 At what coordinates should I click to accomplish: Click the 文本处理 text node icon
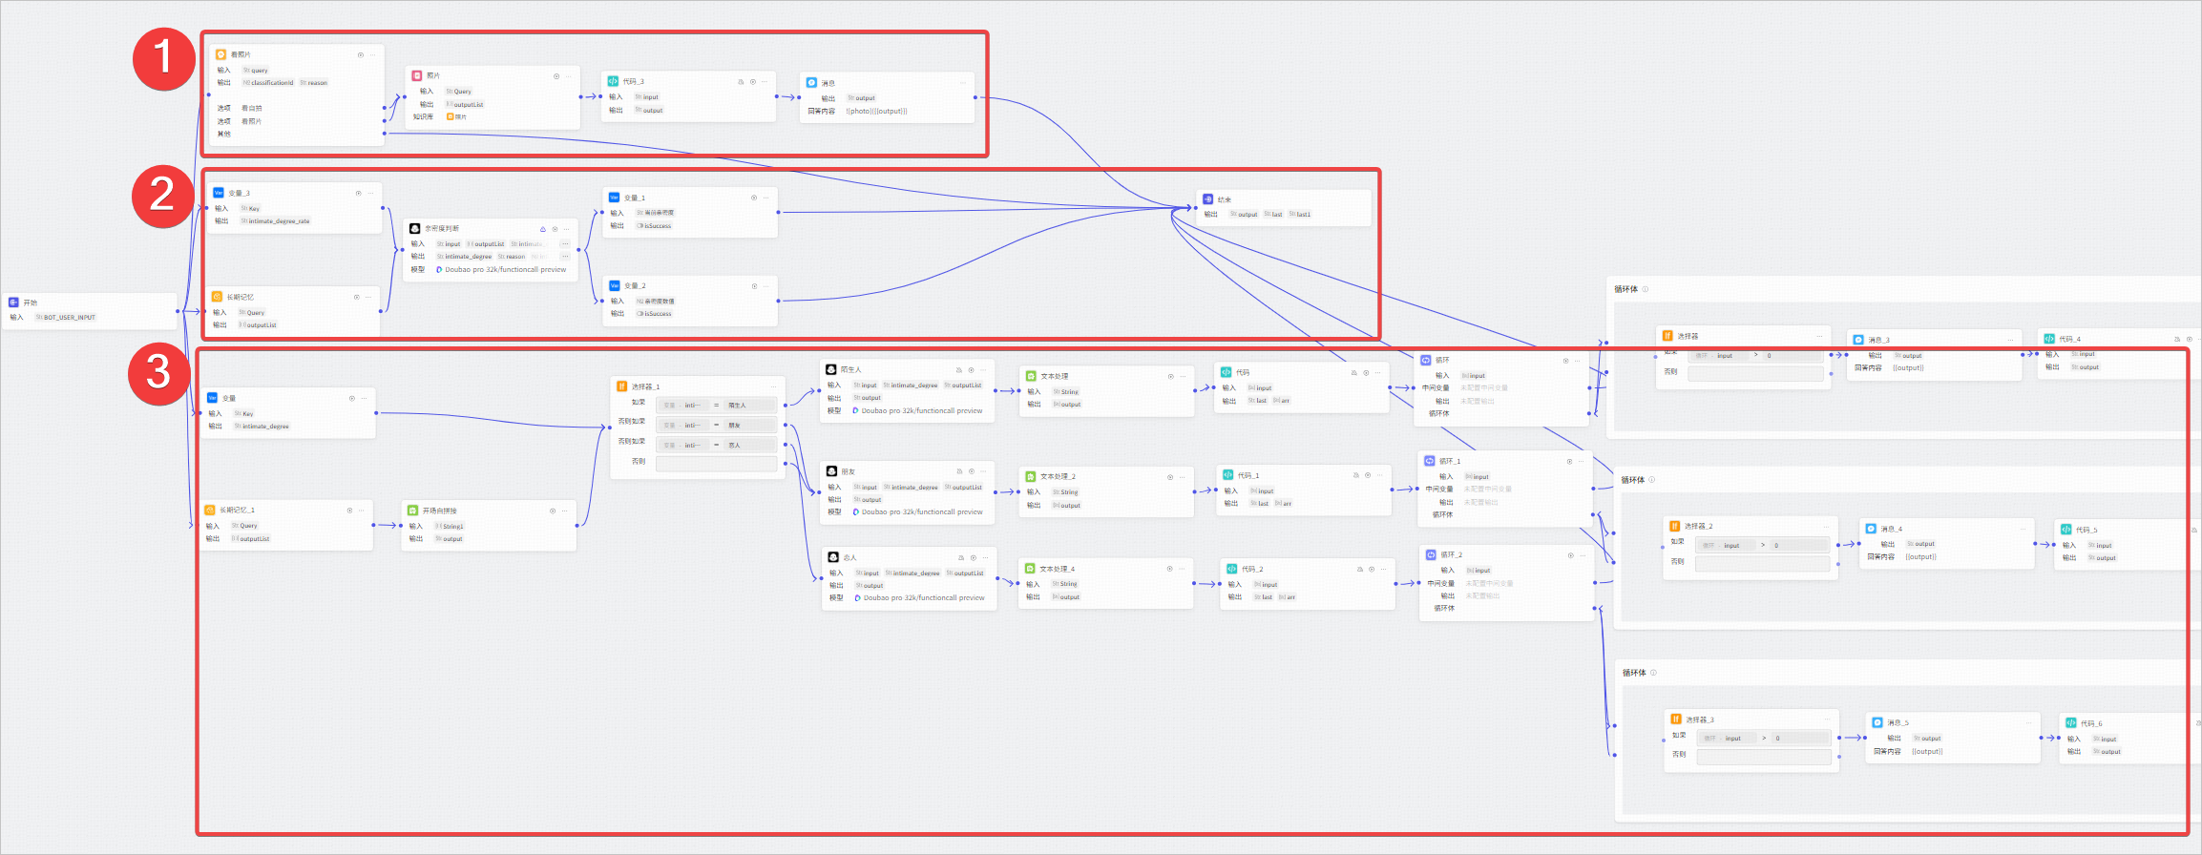coord(1031,376)
